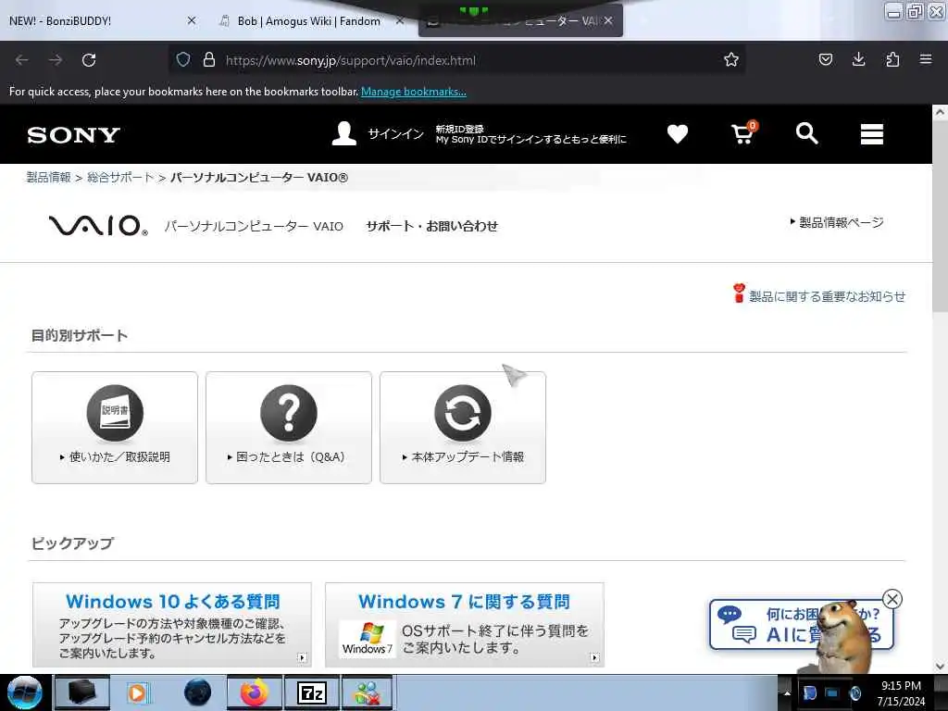Close the BonziBUDDY tab
This screenshot has width=948, height=711.
coord(192,20)
